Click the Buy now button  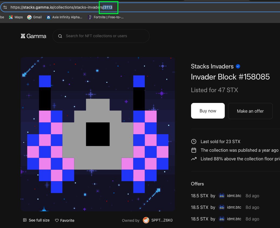point(208,111)
